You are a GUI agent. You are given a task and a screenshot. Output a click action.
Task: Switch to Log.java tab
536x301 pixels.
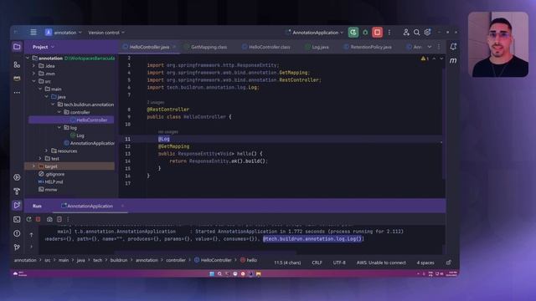coord(320,47)
